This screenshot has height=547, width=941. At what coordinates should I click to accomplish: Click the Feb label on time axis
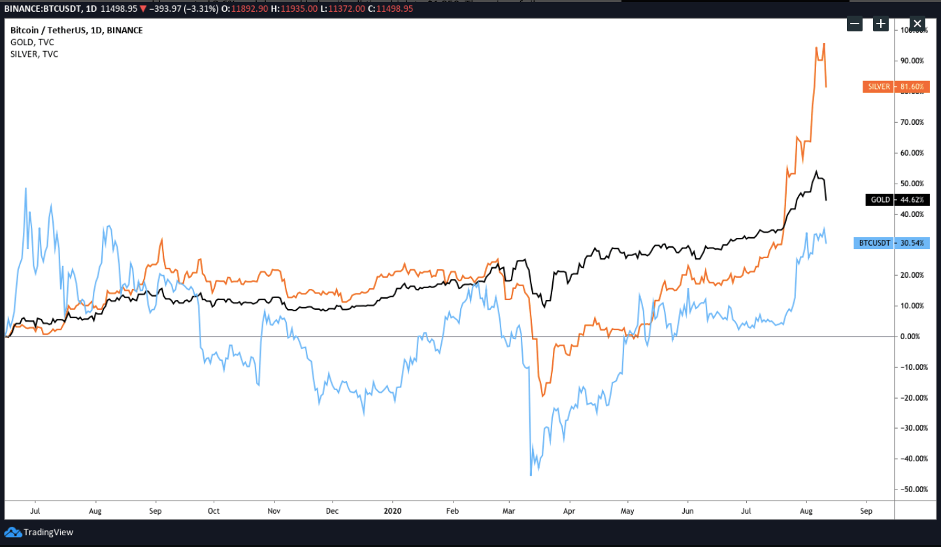(453, 510)
